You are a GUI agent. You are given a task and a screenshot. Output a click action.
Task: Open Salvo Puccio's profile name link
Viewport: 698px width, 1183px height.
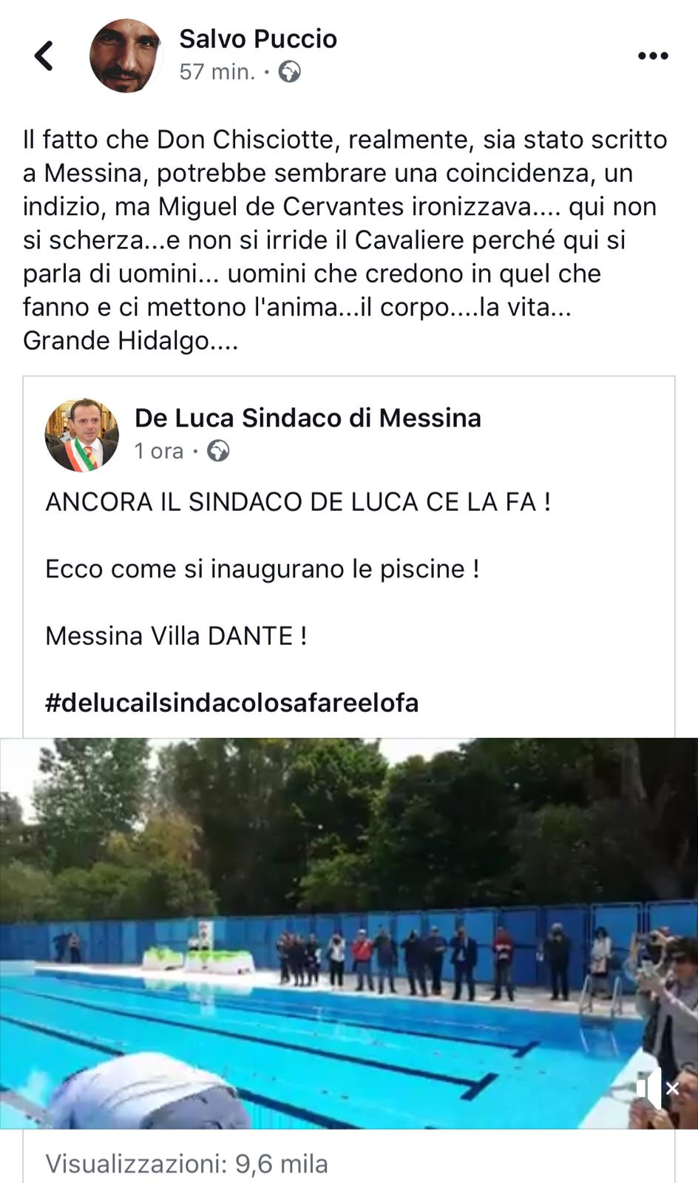(258, 38)
